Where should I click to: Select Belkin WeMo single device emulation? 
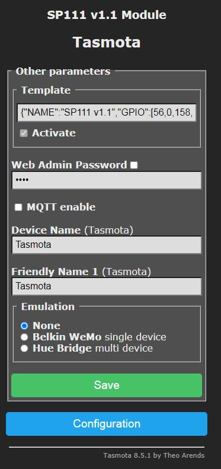point(24,337)
